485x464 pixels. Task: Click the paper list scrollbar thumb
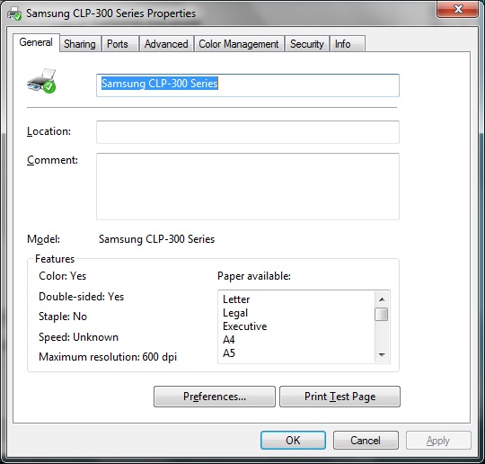382,314
